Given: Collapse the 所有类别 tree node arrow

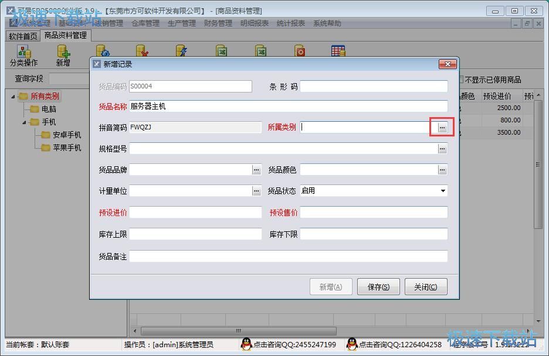Looking at the screenshot, I should coord(13,96).
